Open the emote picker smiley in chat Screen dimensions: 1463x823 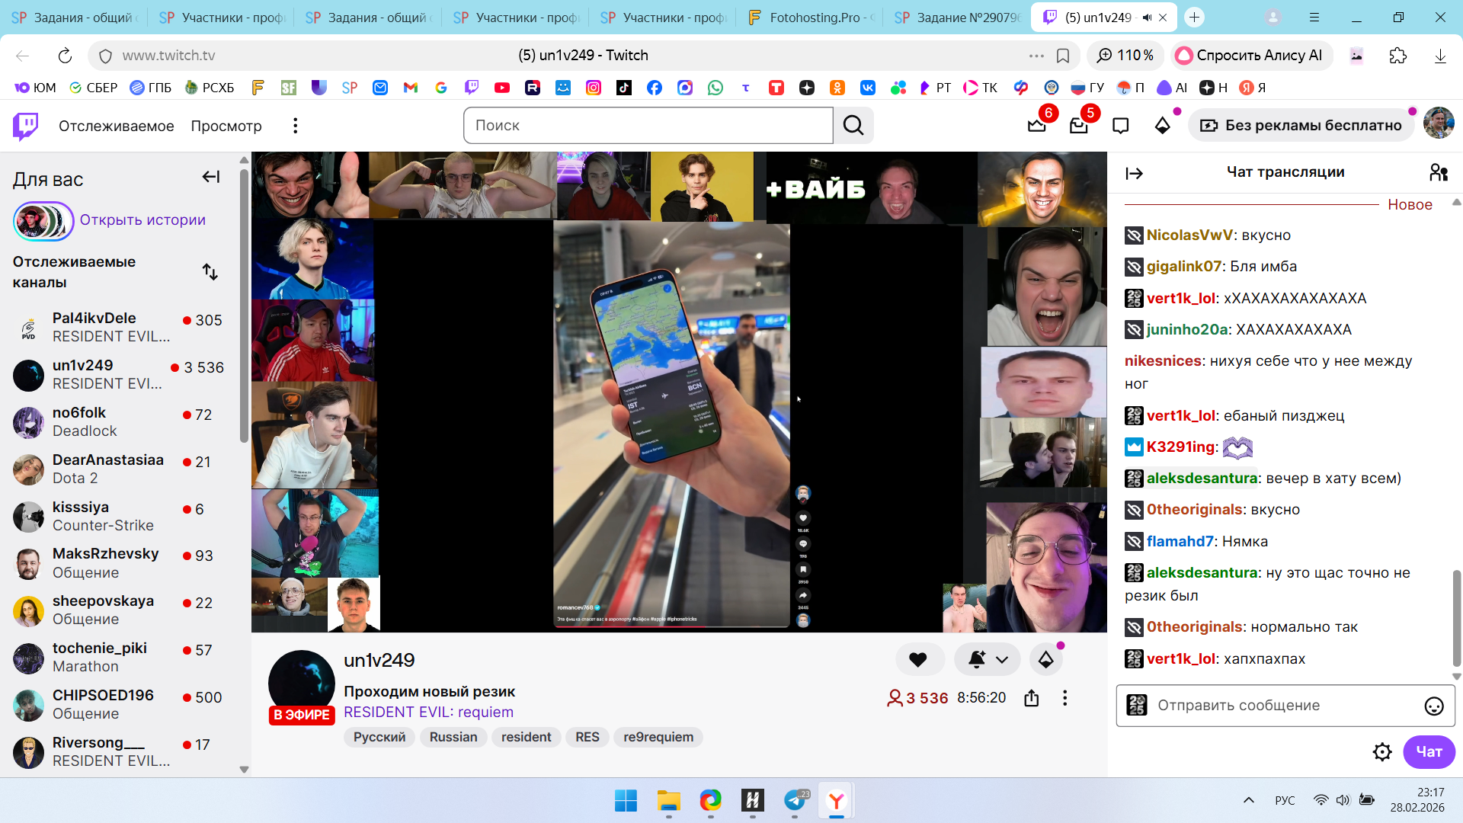(1433, 706)
